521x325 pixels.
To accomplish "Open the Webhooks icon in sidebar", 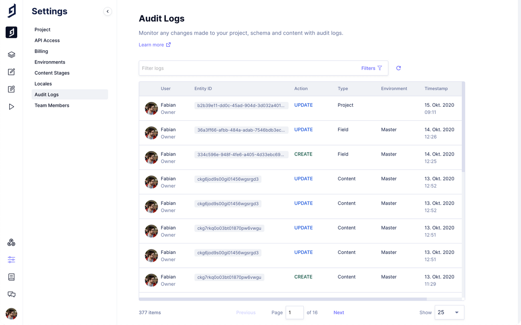I will pos(11,243).
